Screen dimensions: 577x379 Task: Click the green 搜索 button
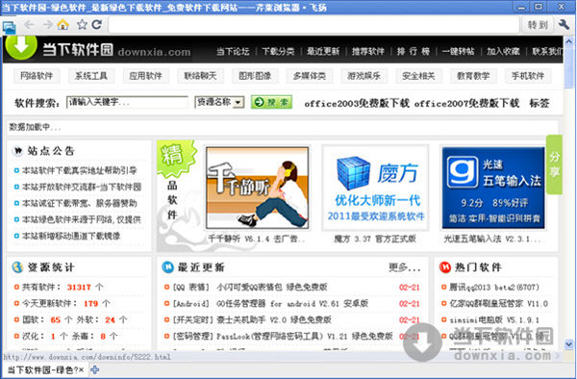coord(271,102)
